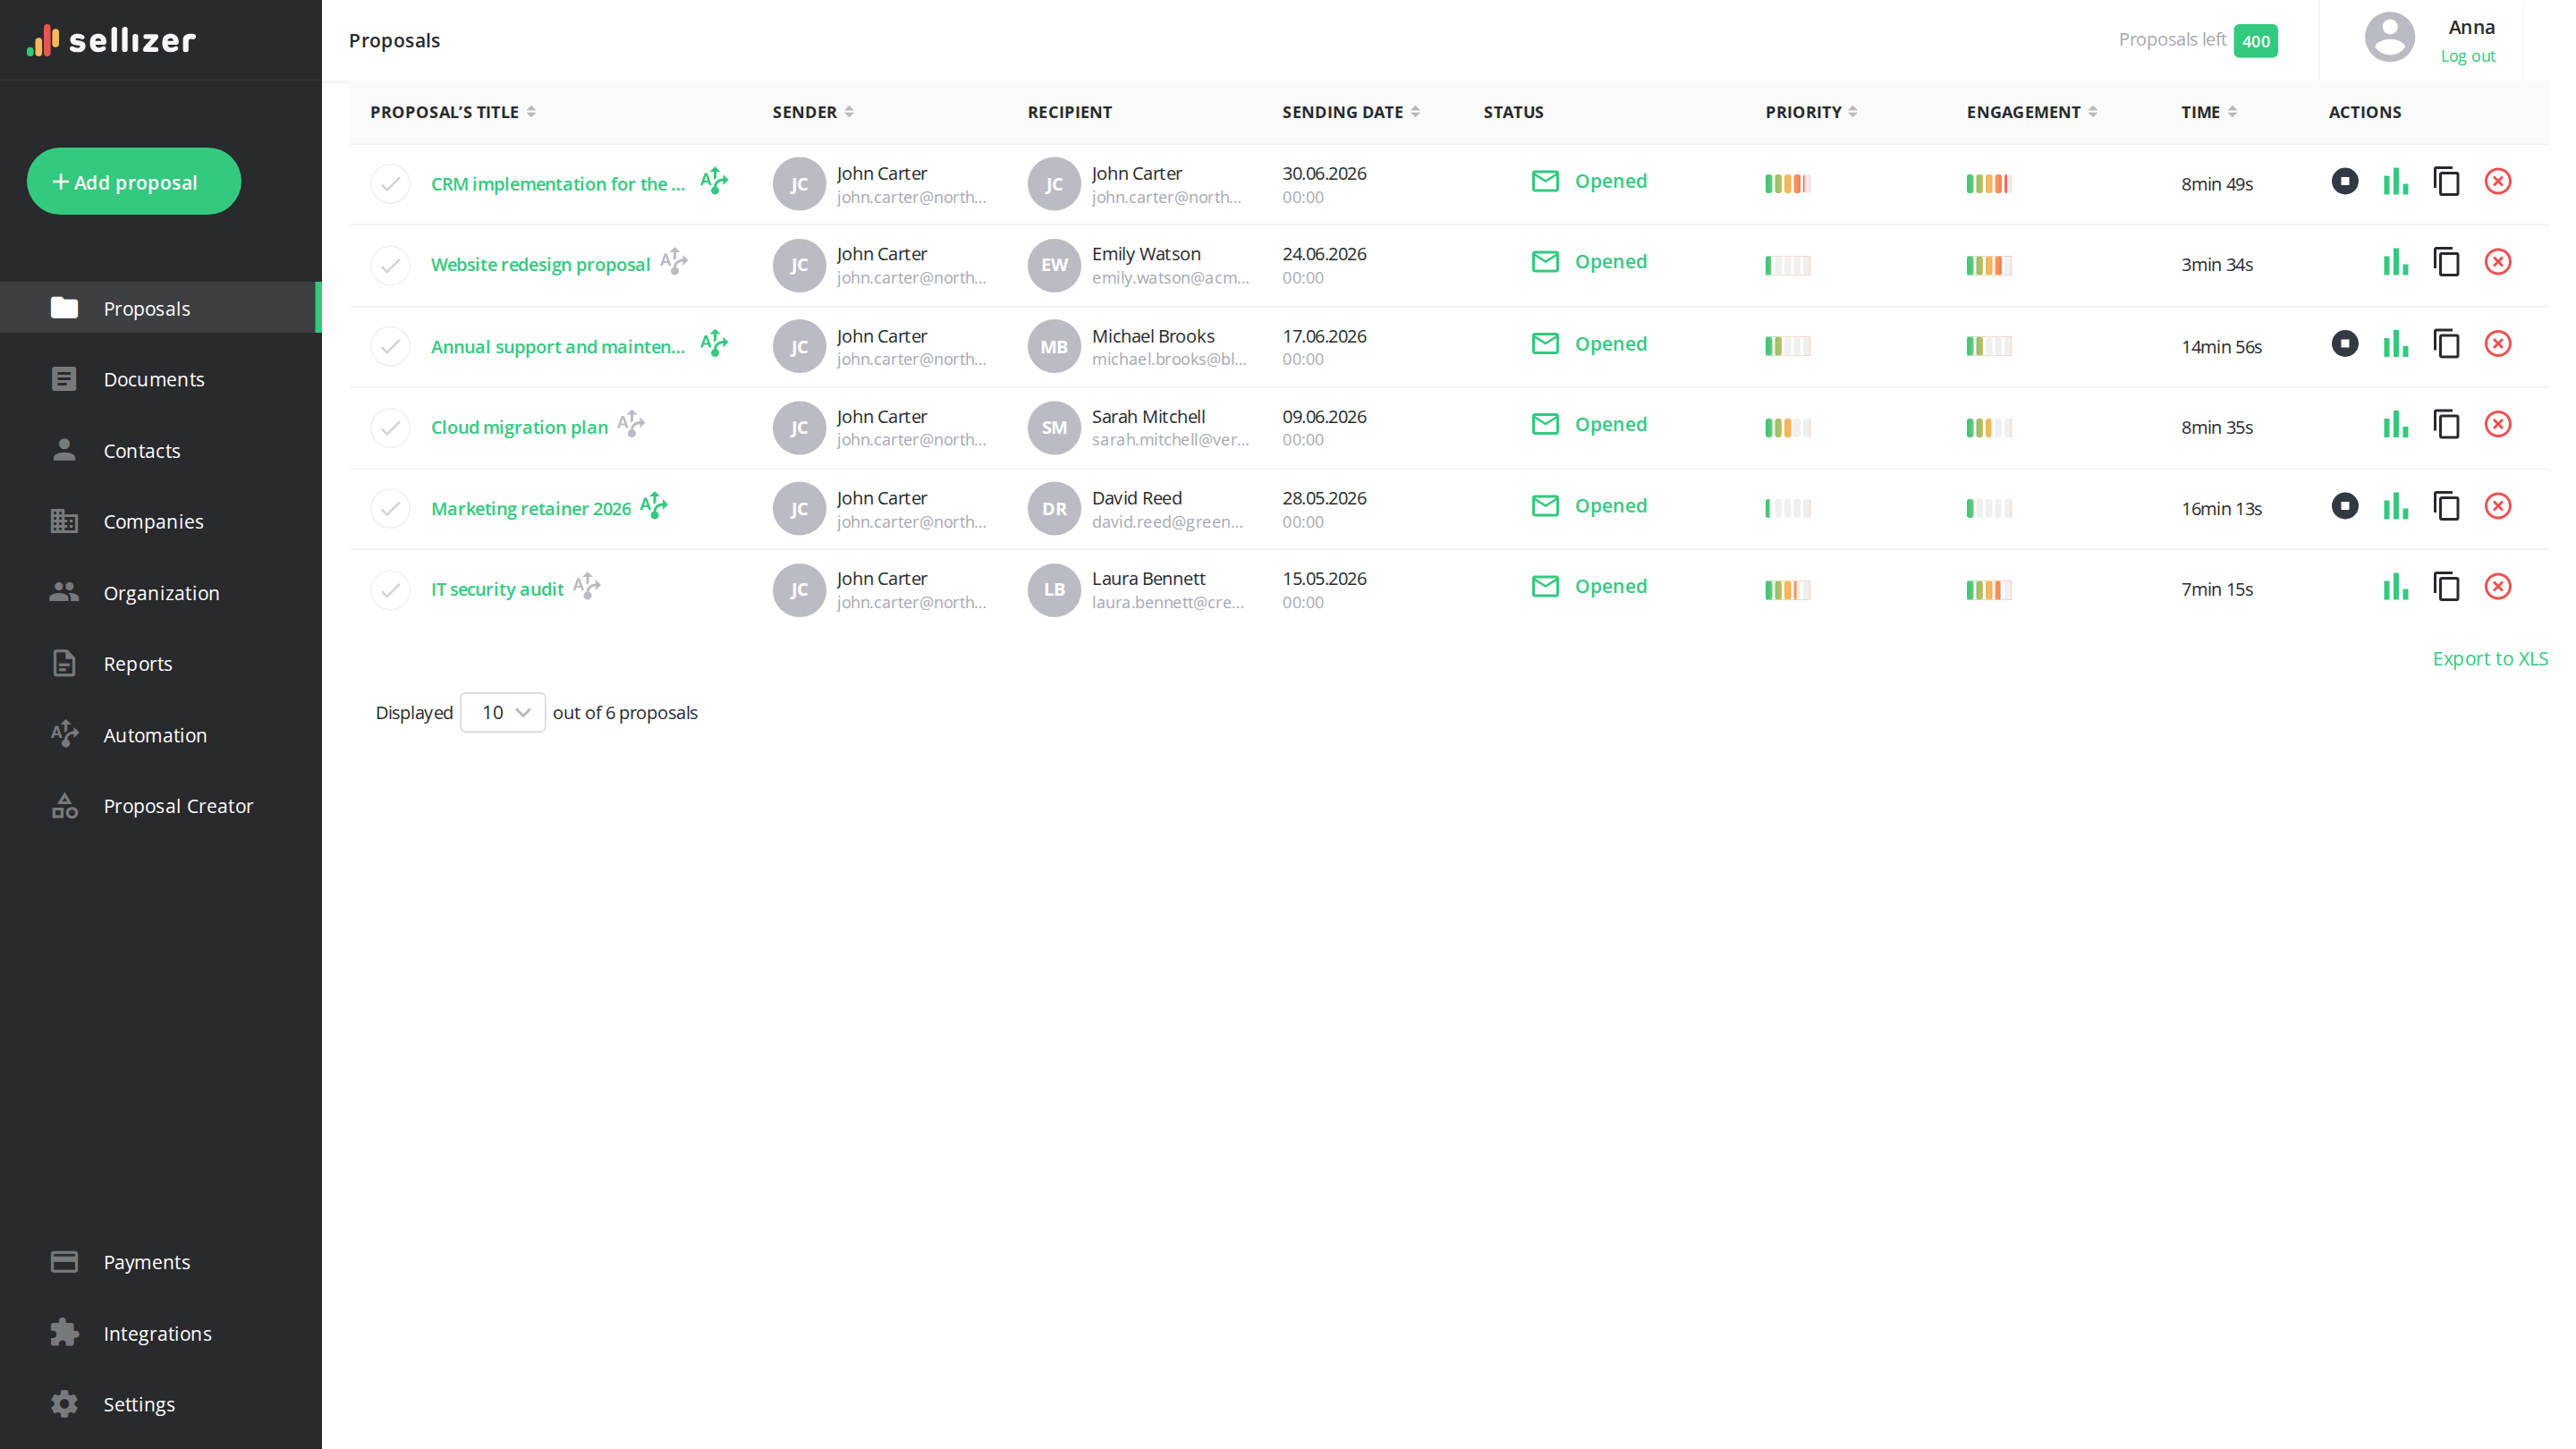Check the Annual support and maintenance row
The width and height of the screenshot is (2576, 1449).
coord(390,346)
